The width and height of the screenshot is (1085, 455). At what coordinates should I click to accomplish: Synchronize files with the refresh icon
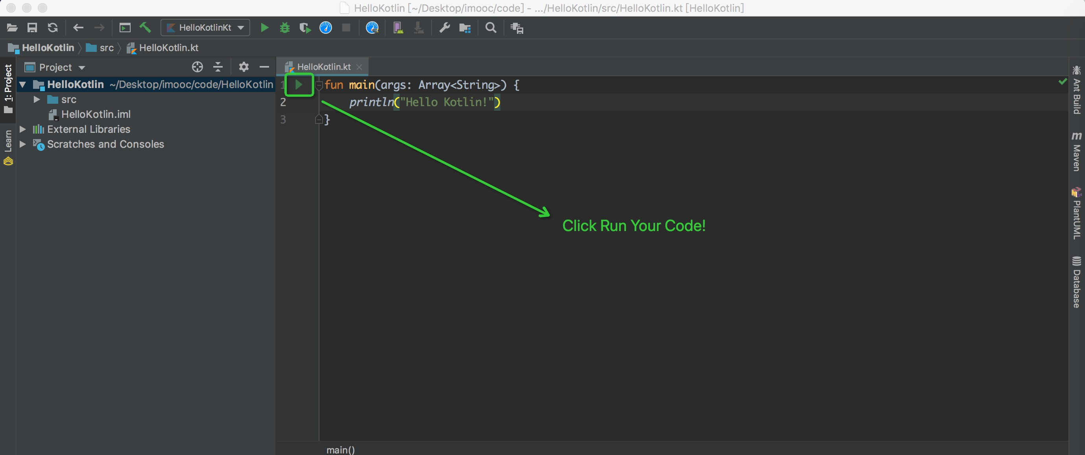point(53,28)
